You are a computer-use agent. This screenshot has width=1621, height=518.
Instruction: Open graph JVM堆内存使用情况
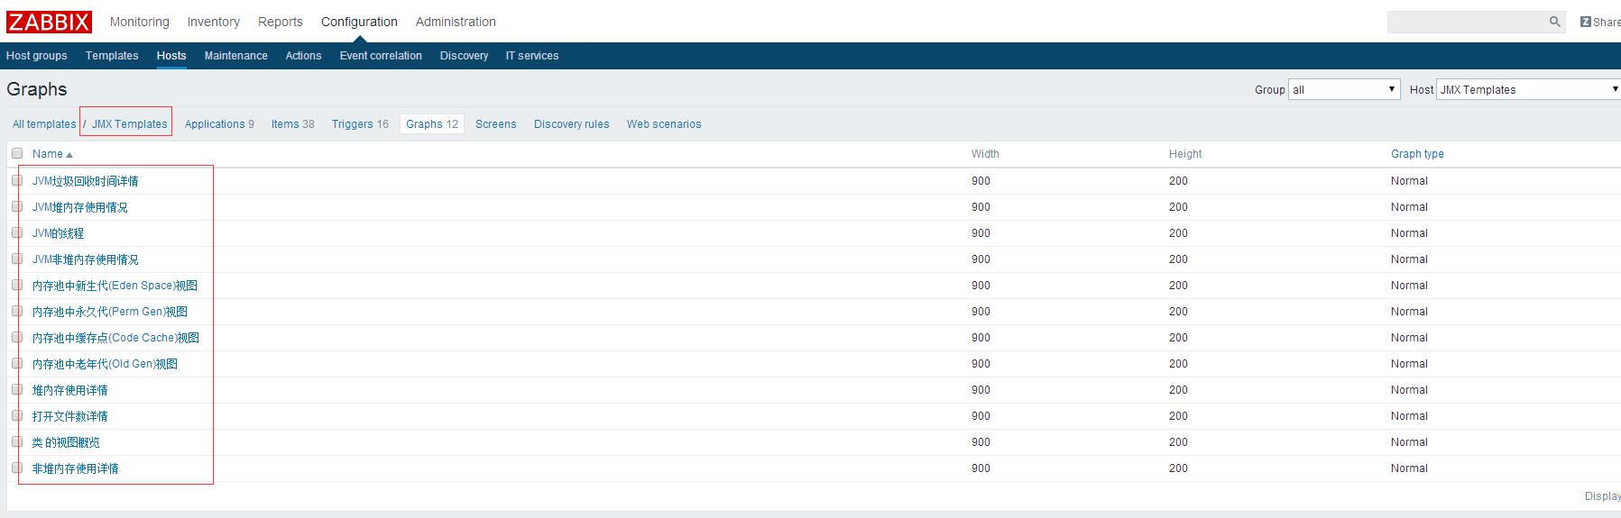[80, 207]
